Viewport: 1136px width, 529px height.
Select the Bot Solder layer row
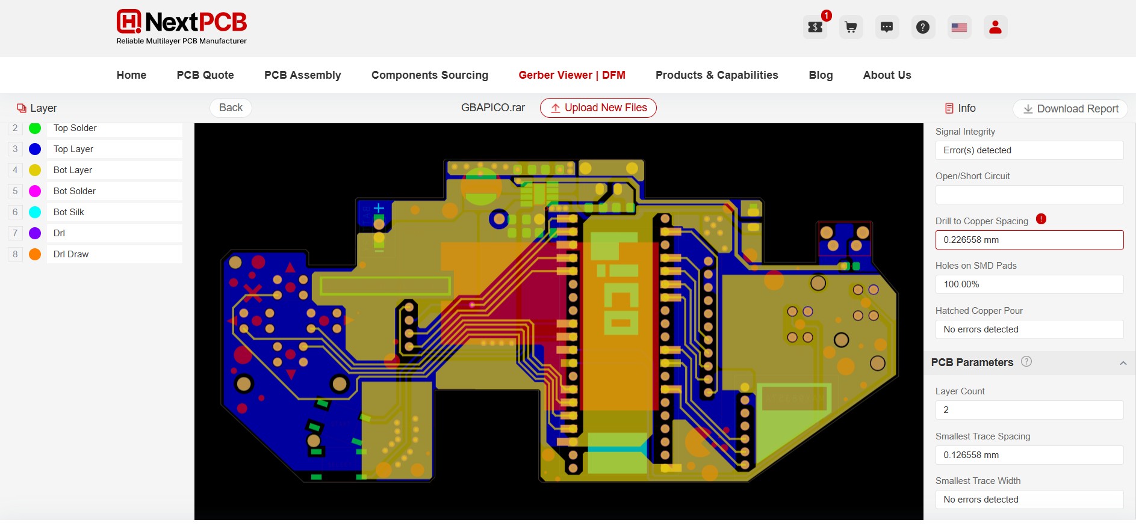coord(114,191)
